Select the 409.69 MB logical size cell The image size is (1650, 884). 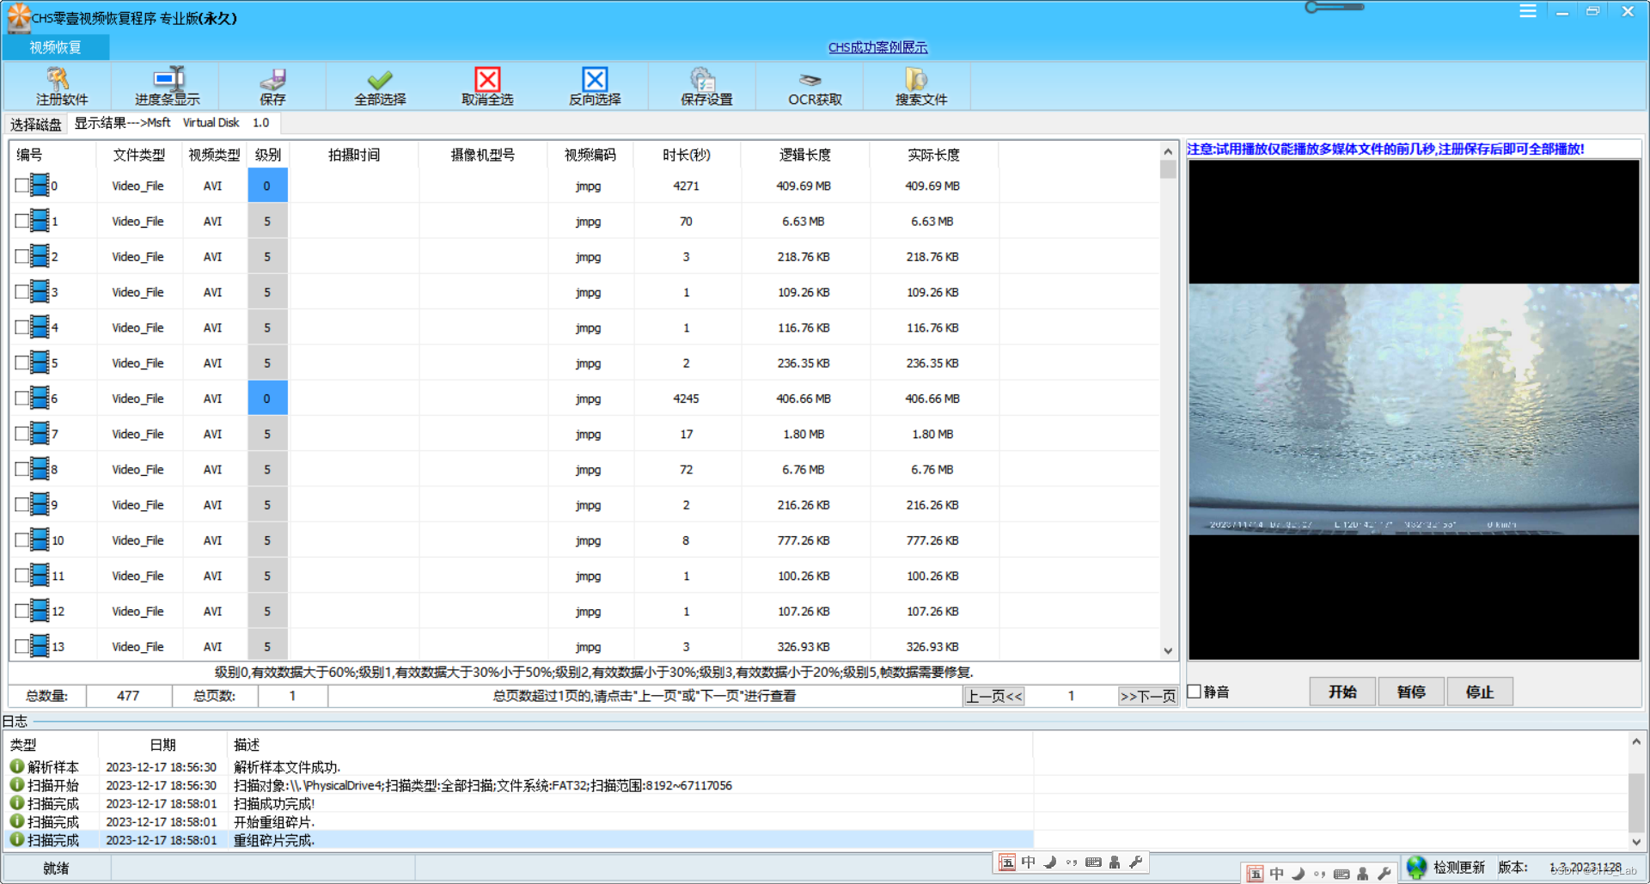pos(804,186)
